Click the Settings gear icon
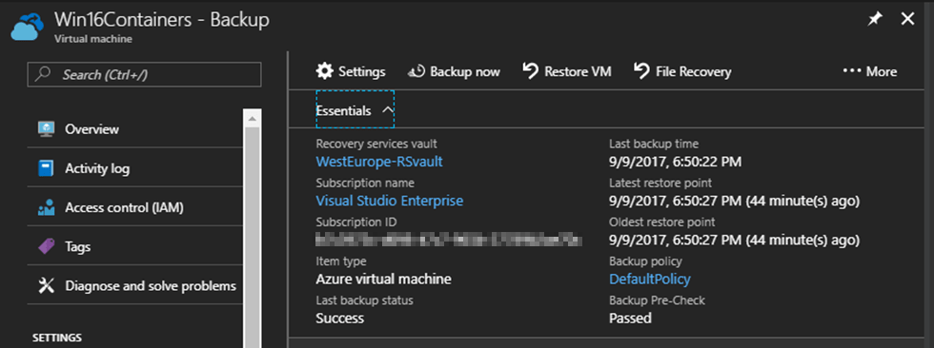The image size is (934, 348). [325, 71]
